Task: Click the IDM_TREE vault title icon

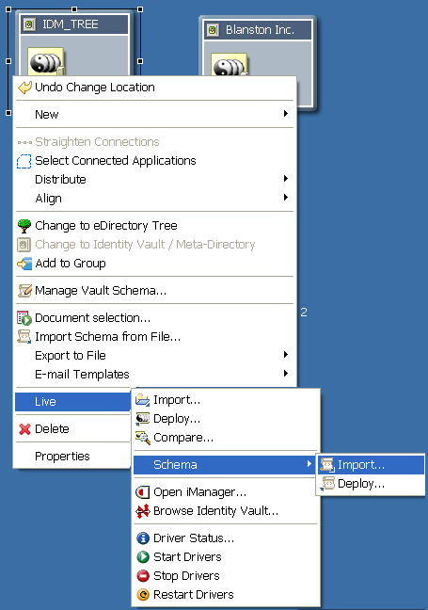Action: 29,24
